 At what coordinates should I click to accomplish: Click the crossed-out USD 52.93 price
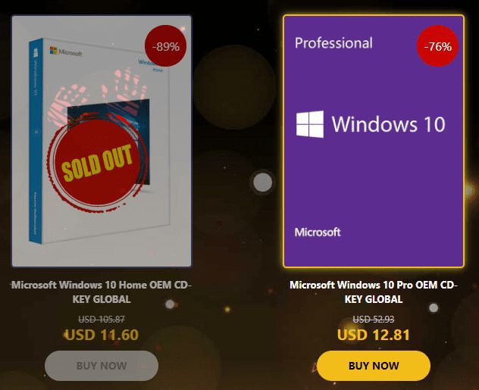pos(374,320)
